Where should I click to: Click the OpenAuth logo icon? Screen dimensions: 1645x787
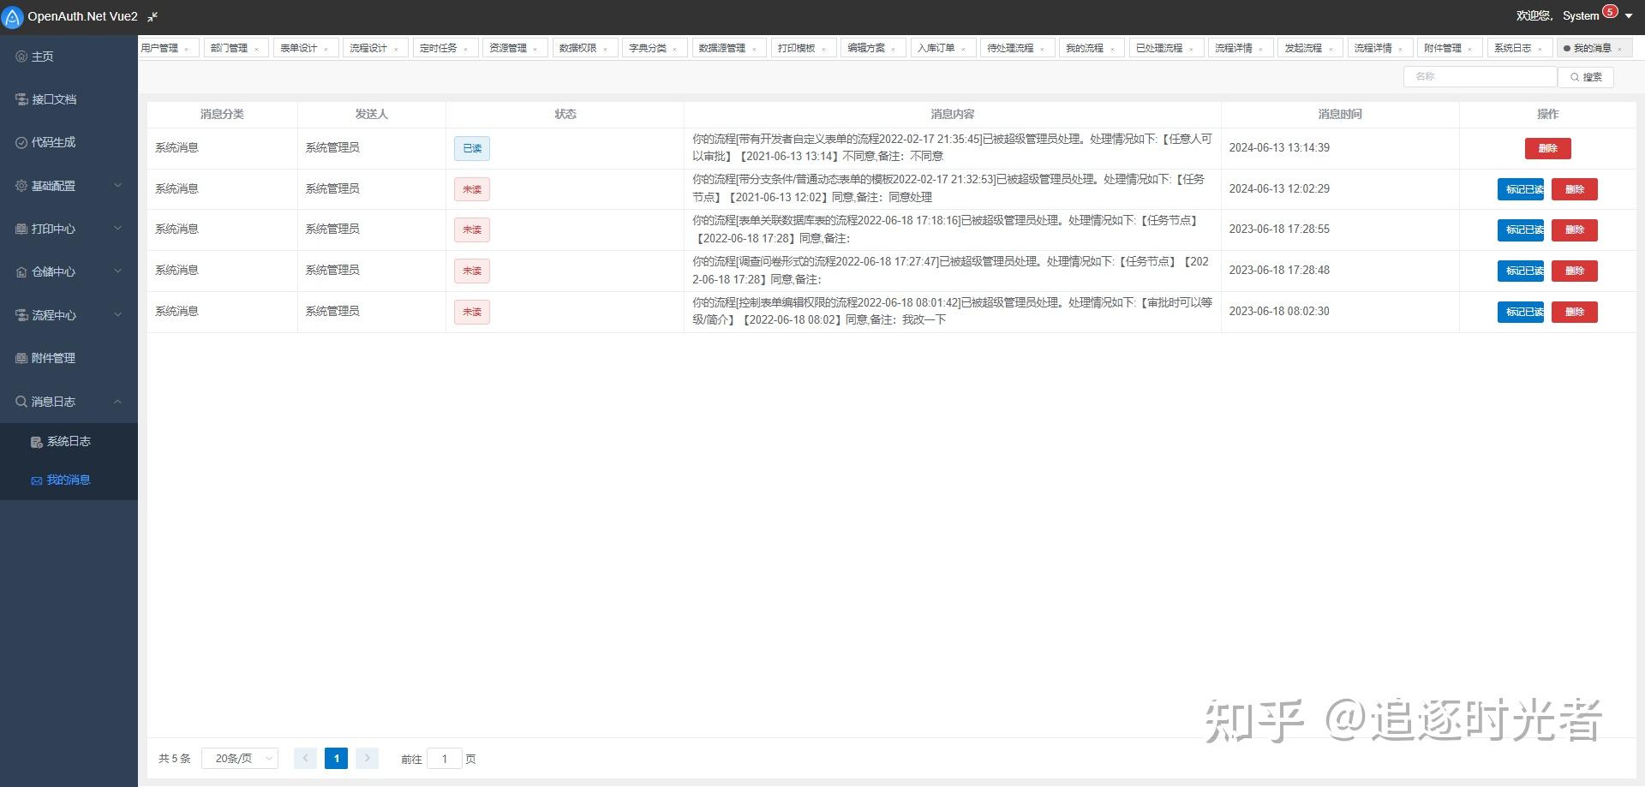(x=12, y=16)
